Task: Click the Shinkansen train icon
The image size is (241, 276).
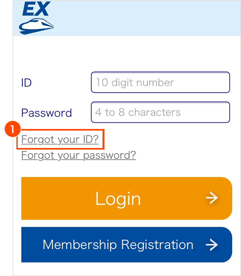Action: 36,26
